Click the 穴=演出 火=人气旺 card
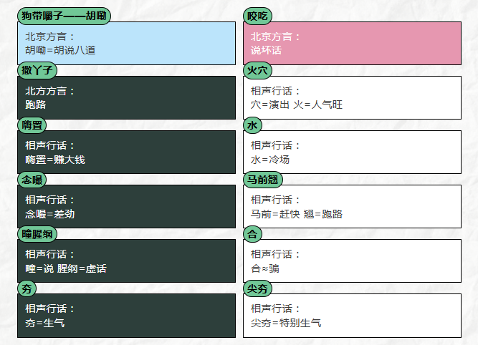Image resolution: width=478 pixels, height=345 pixels. tap(352, 98)
